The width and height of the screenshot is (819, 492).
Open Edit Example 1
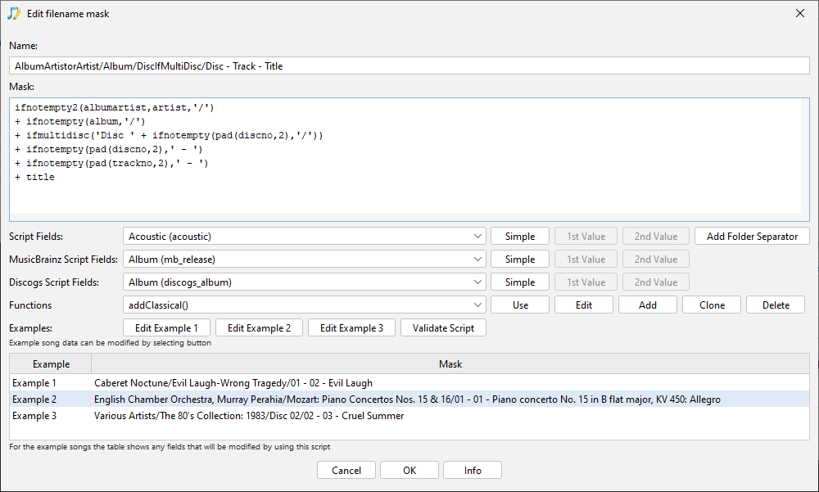click(166, 328)
